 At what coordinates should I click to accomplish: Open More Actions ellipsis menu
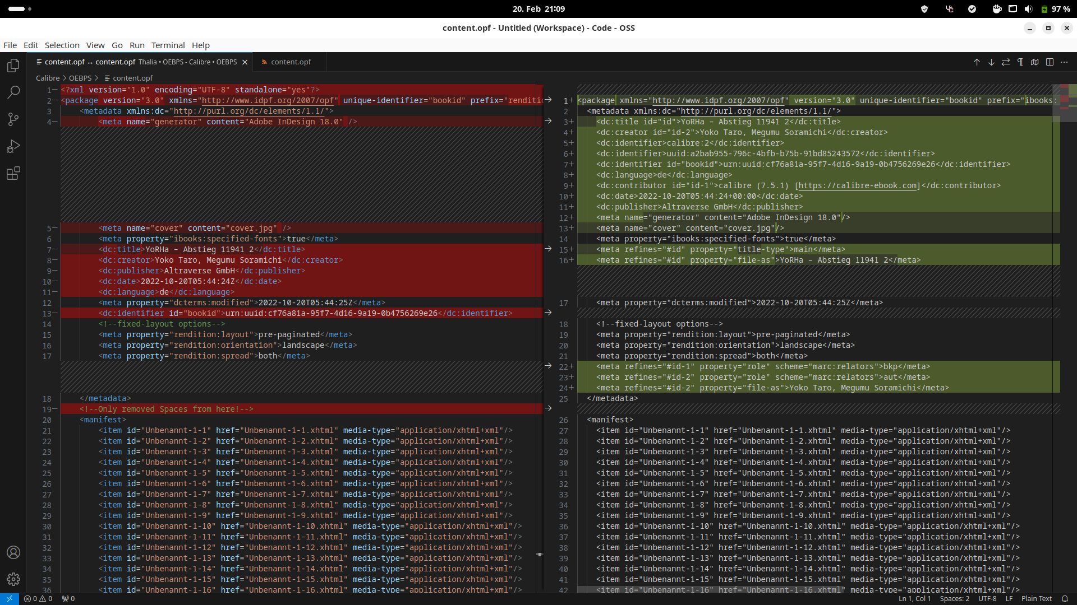1064,62
